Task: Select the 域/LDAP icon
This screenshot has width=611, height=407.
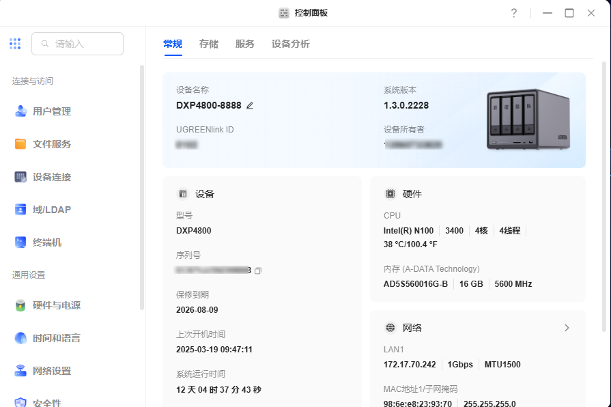Action: click(20, 210)
